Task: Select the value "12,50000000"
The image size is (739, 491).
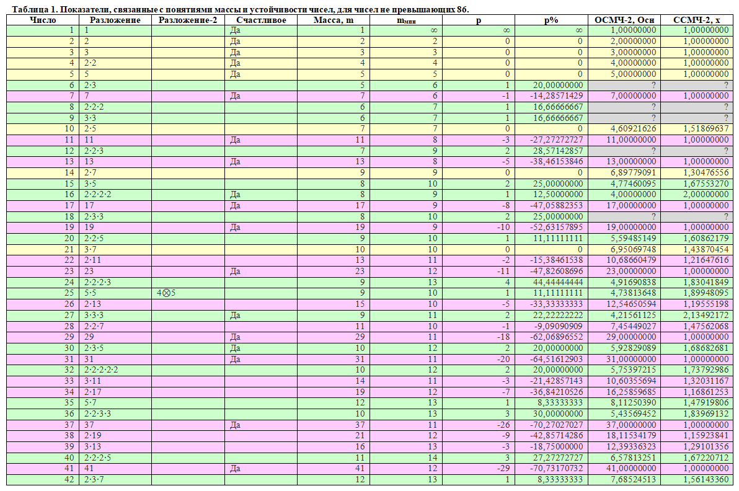Action: (559, 195)
